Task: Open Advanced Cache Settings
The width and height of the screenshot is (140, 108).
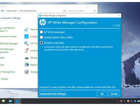Action: pyautogui.click(x=53, y=94)
